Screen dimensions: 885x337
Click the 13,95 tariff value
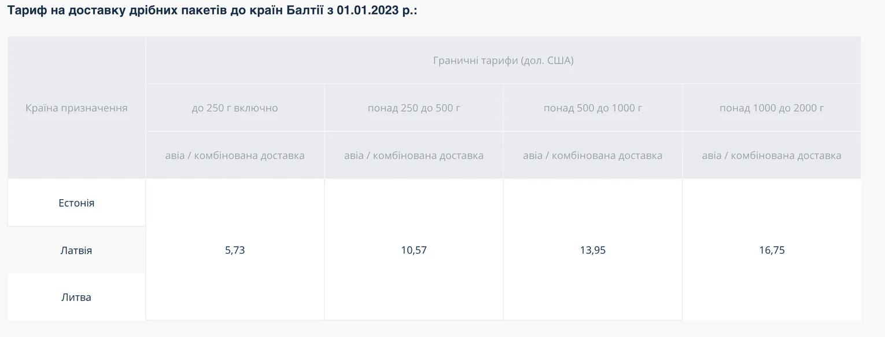592,250
